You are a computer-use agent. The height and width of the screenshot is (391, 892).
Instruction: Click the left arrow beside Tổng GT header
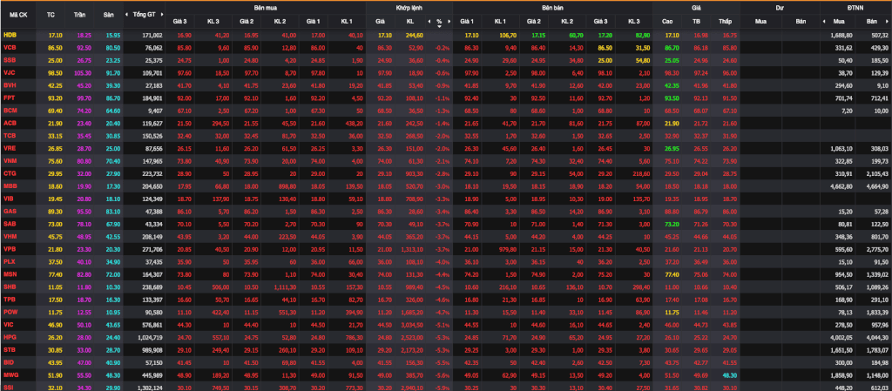pos(127,14)
